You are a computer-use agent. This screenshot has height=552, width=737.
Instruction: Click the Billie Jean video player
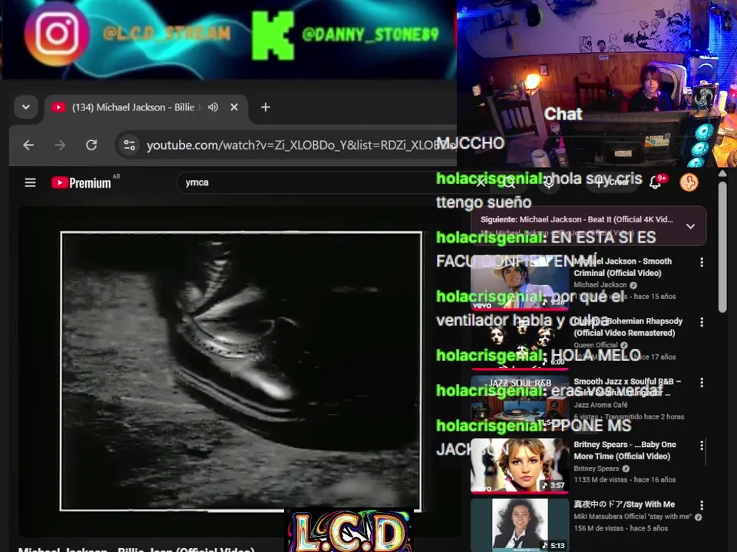click(x=240, y=371)
